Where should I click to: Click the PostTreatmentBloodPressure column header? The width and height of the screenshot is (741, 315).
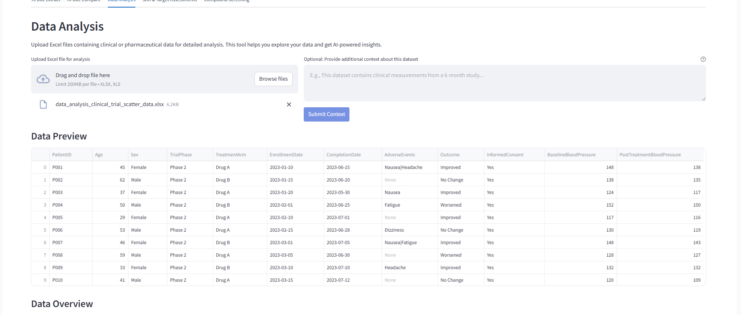(650, 155)
